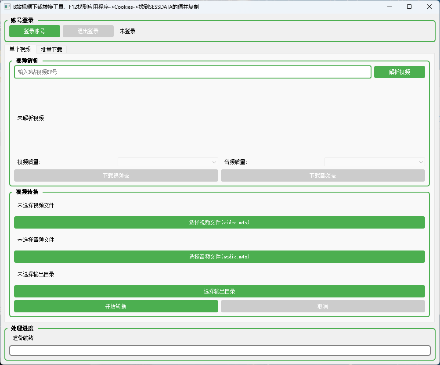The width and height of the screenshot is (440, 365).
Task: Open the 批量下载 tab
Action: tap(51, 50)
